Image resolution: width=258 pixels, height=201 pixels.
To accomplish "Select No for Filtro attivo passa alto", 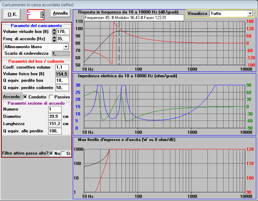I will 51,153.
